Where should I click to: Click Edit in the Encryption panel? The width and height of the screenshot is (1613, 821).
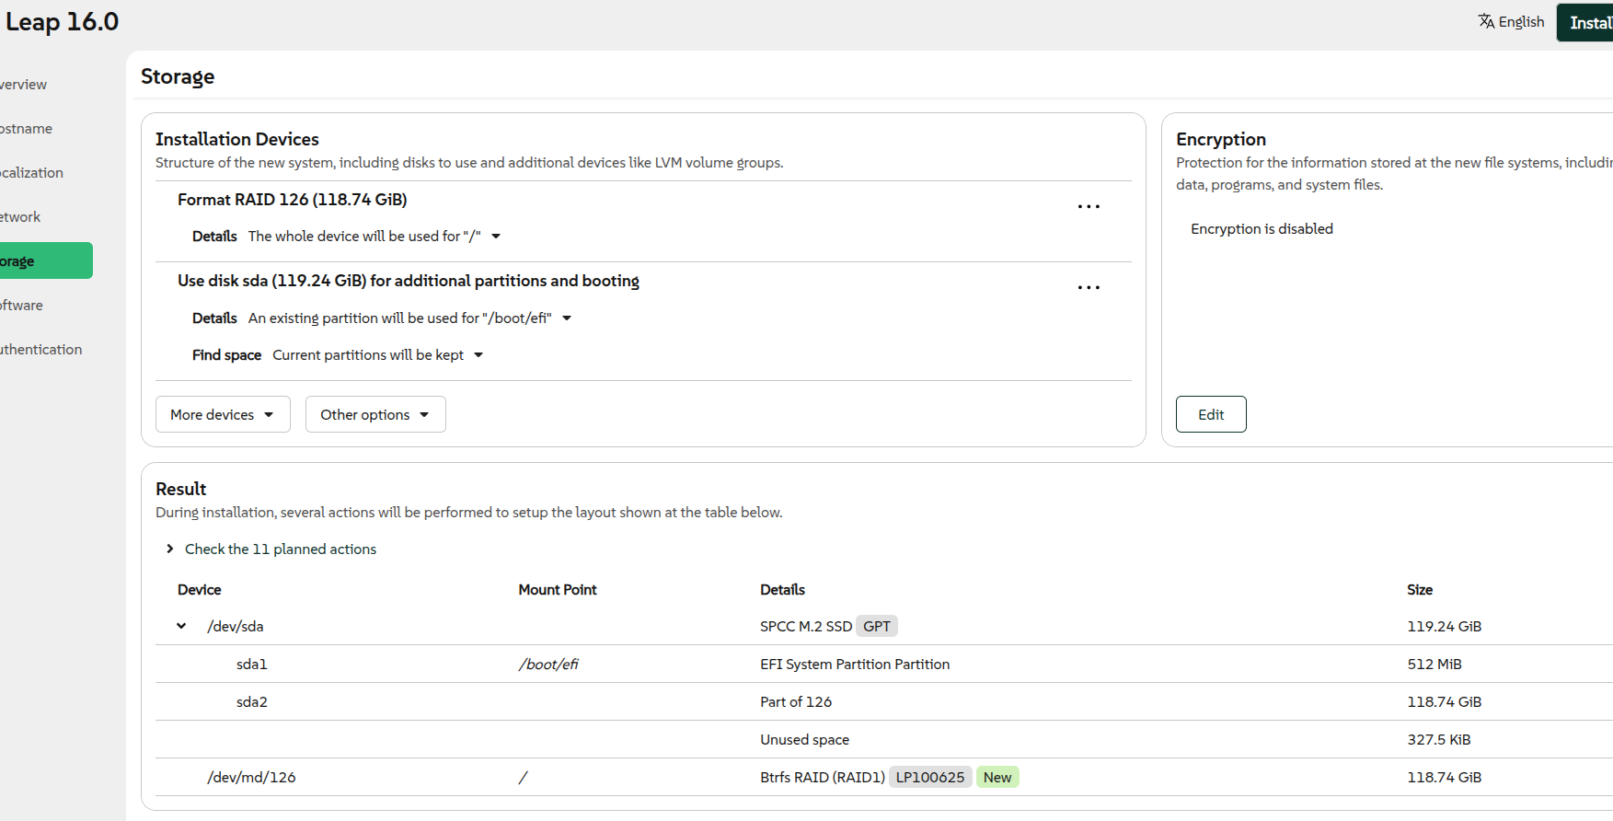point(1210,415)
